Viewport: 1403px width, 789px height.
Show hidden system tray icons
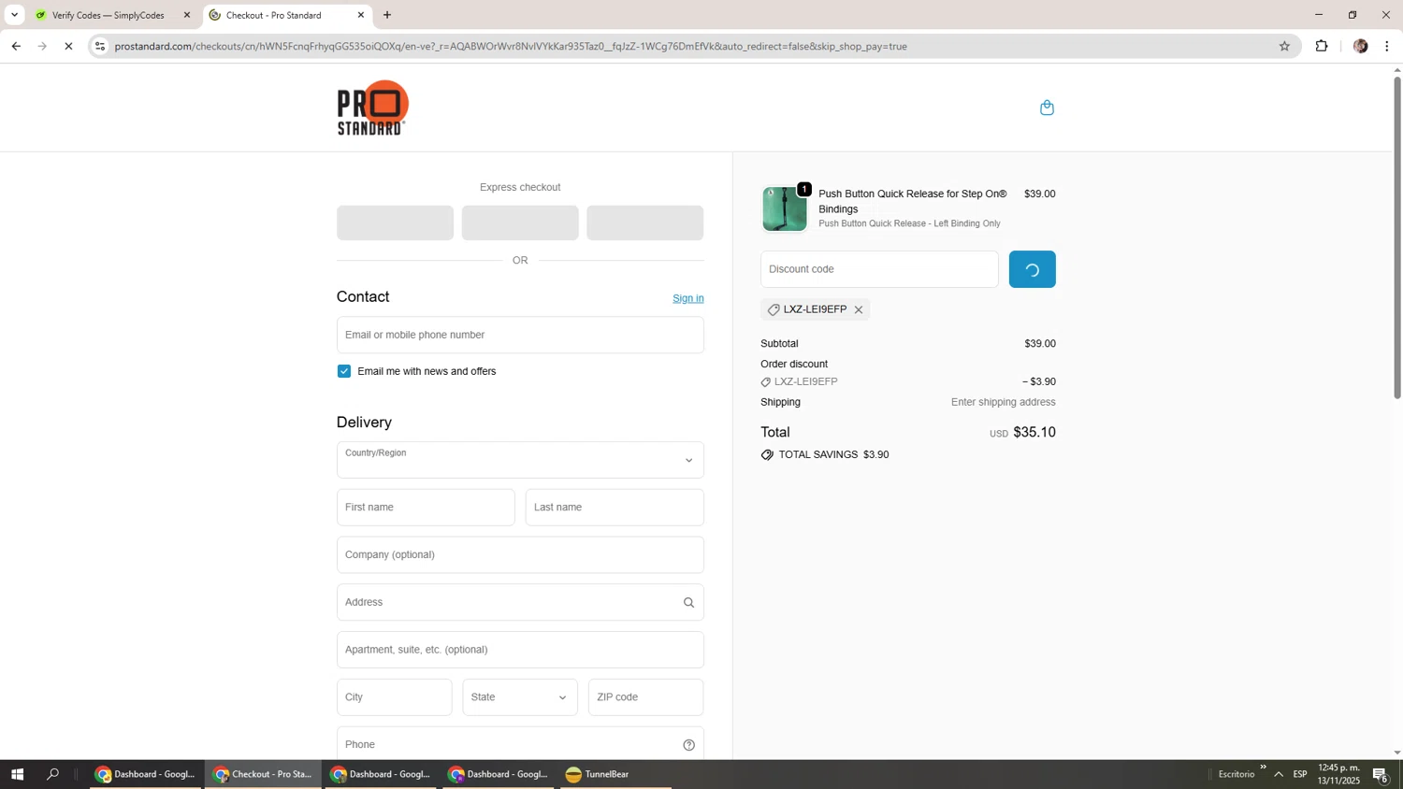pyautogui.click(x=1278, y=774)
